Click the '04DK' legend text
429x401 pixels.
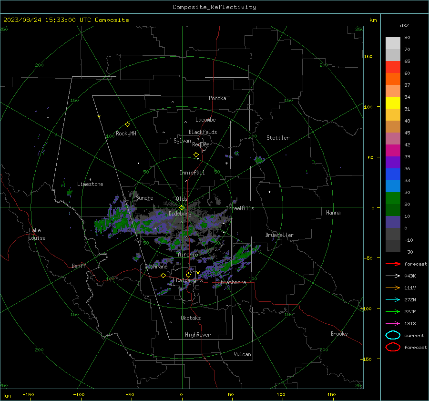pos(410,276)
